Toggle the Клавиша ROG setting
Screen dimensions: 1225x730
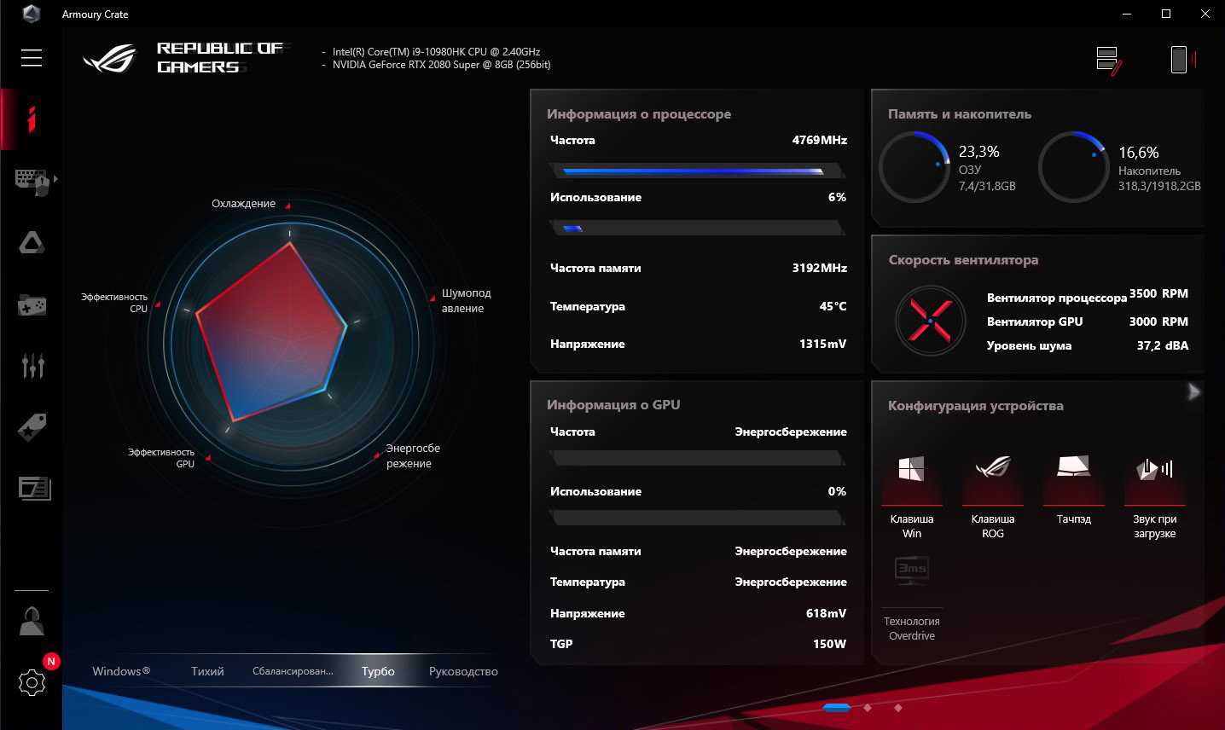(992, 469)
